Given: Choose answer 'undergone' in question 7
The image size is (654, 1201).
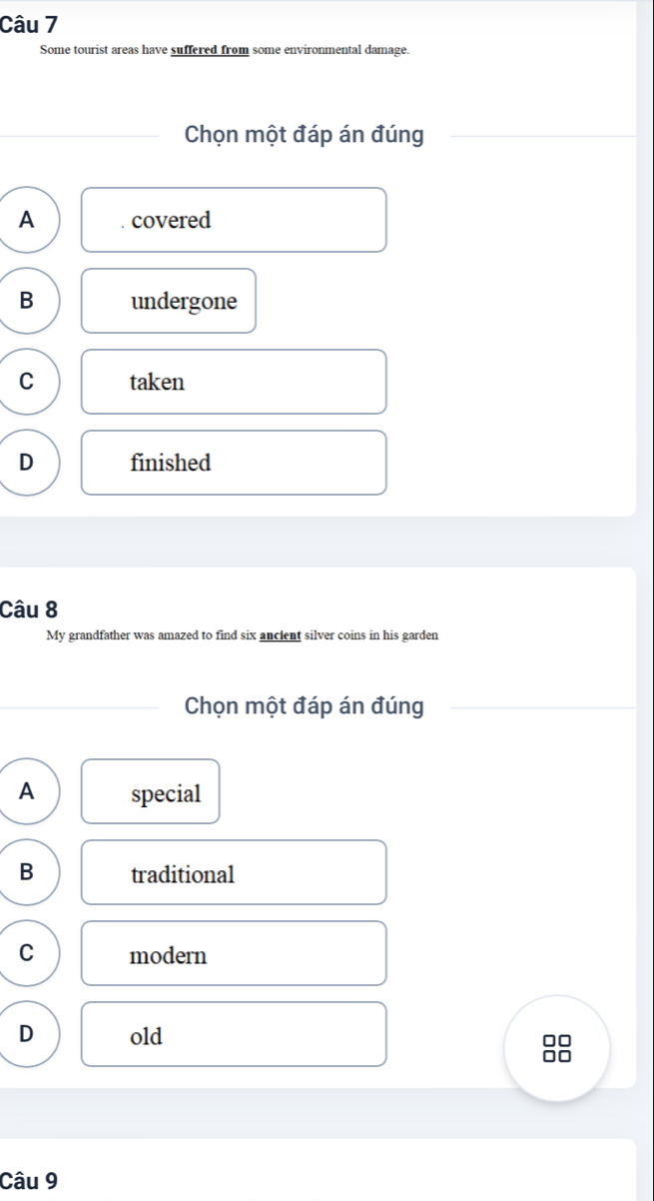Looking at the screenshot, I should click(x=169, y=301).
